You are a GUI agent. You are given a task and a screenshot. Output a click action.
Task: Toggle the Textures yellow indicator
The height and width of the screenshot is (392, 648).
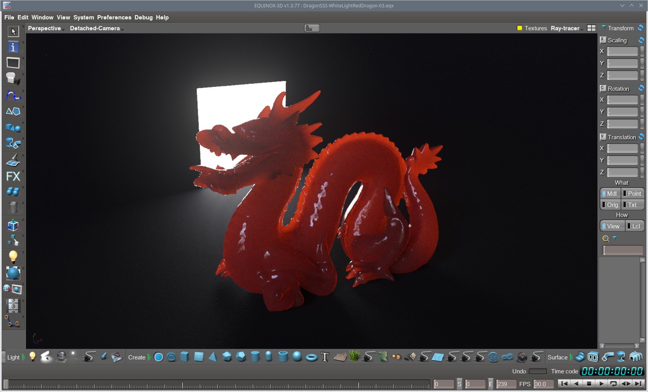520,28
